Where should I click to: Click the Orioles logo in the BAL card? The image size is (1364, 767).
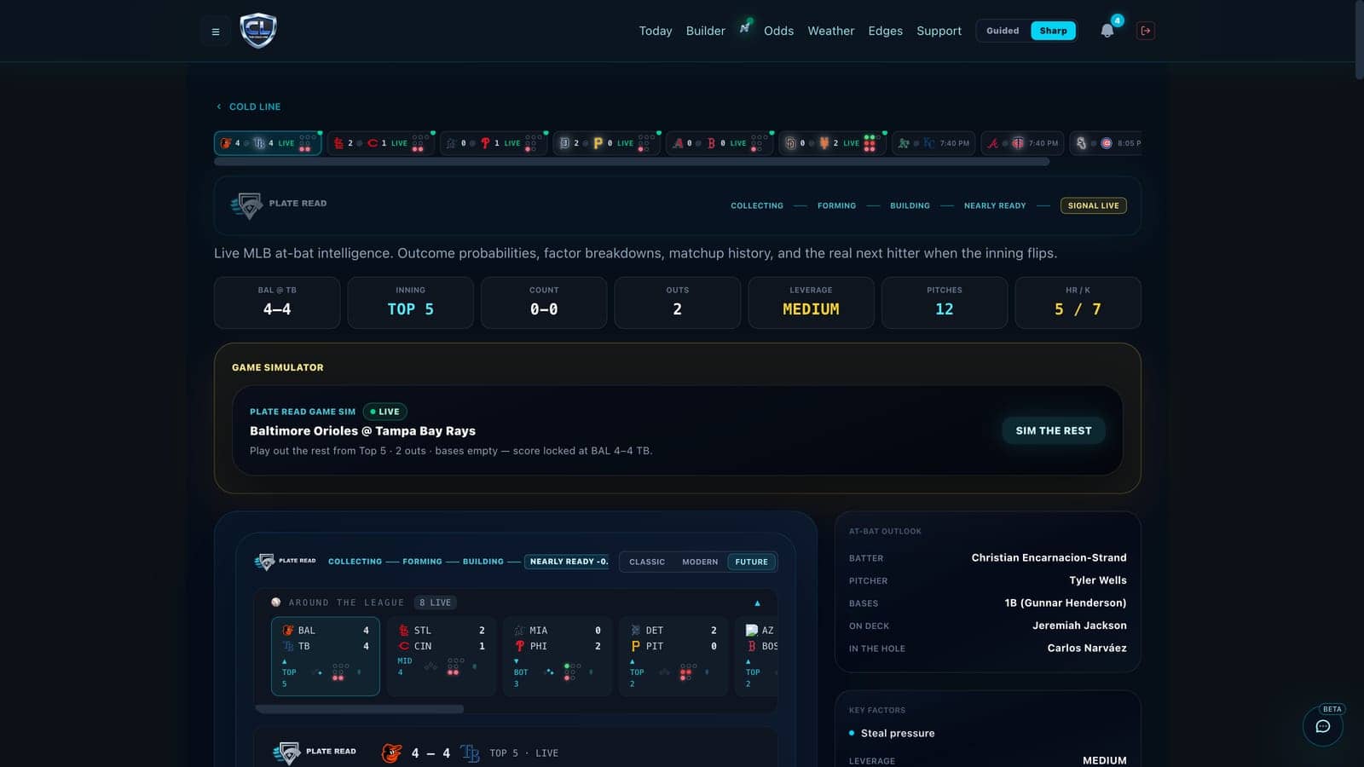tap(288, 631)
